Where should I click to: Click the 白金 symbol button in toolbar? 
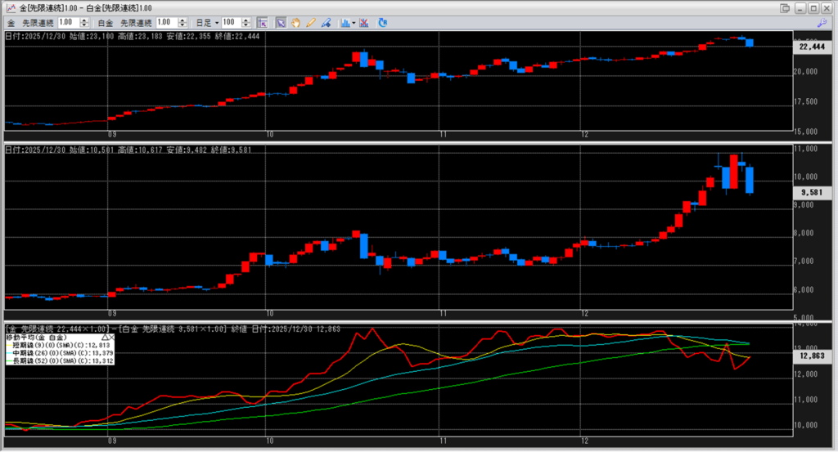point(106,22)
